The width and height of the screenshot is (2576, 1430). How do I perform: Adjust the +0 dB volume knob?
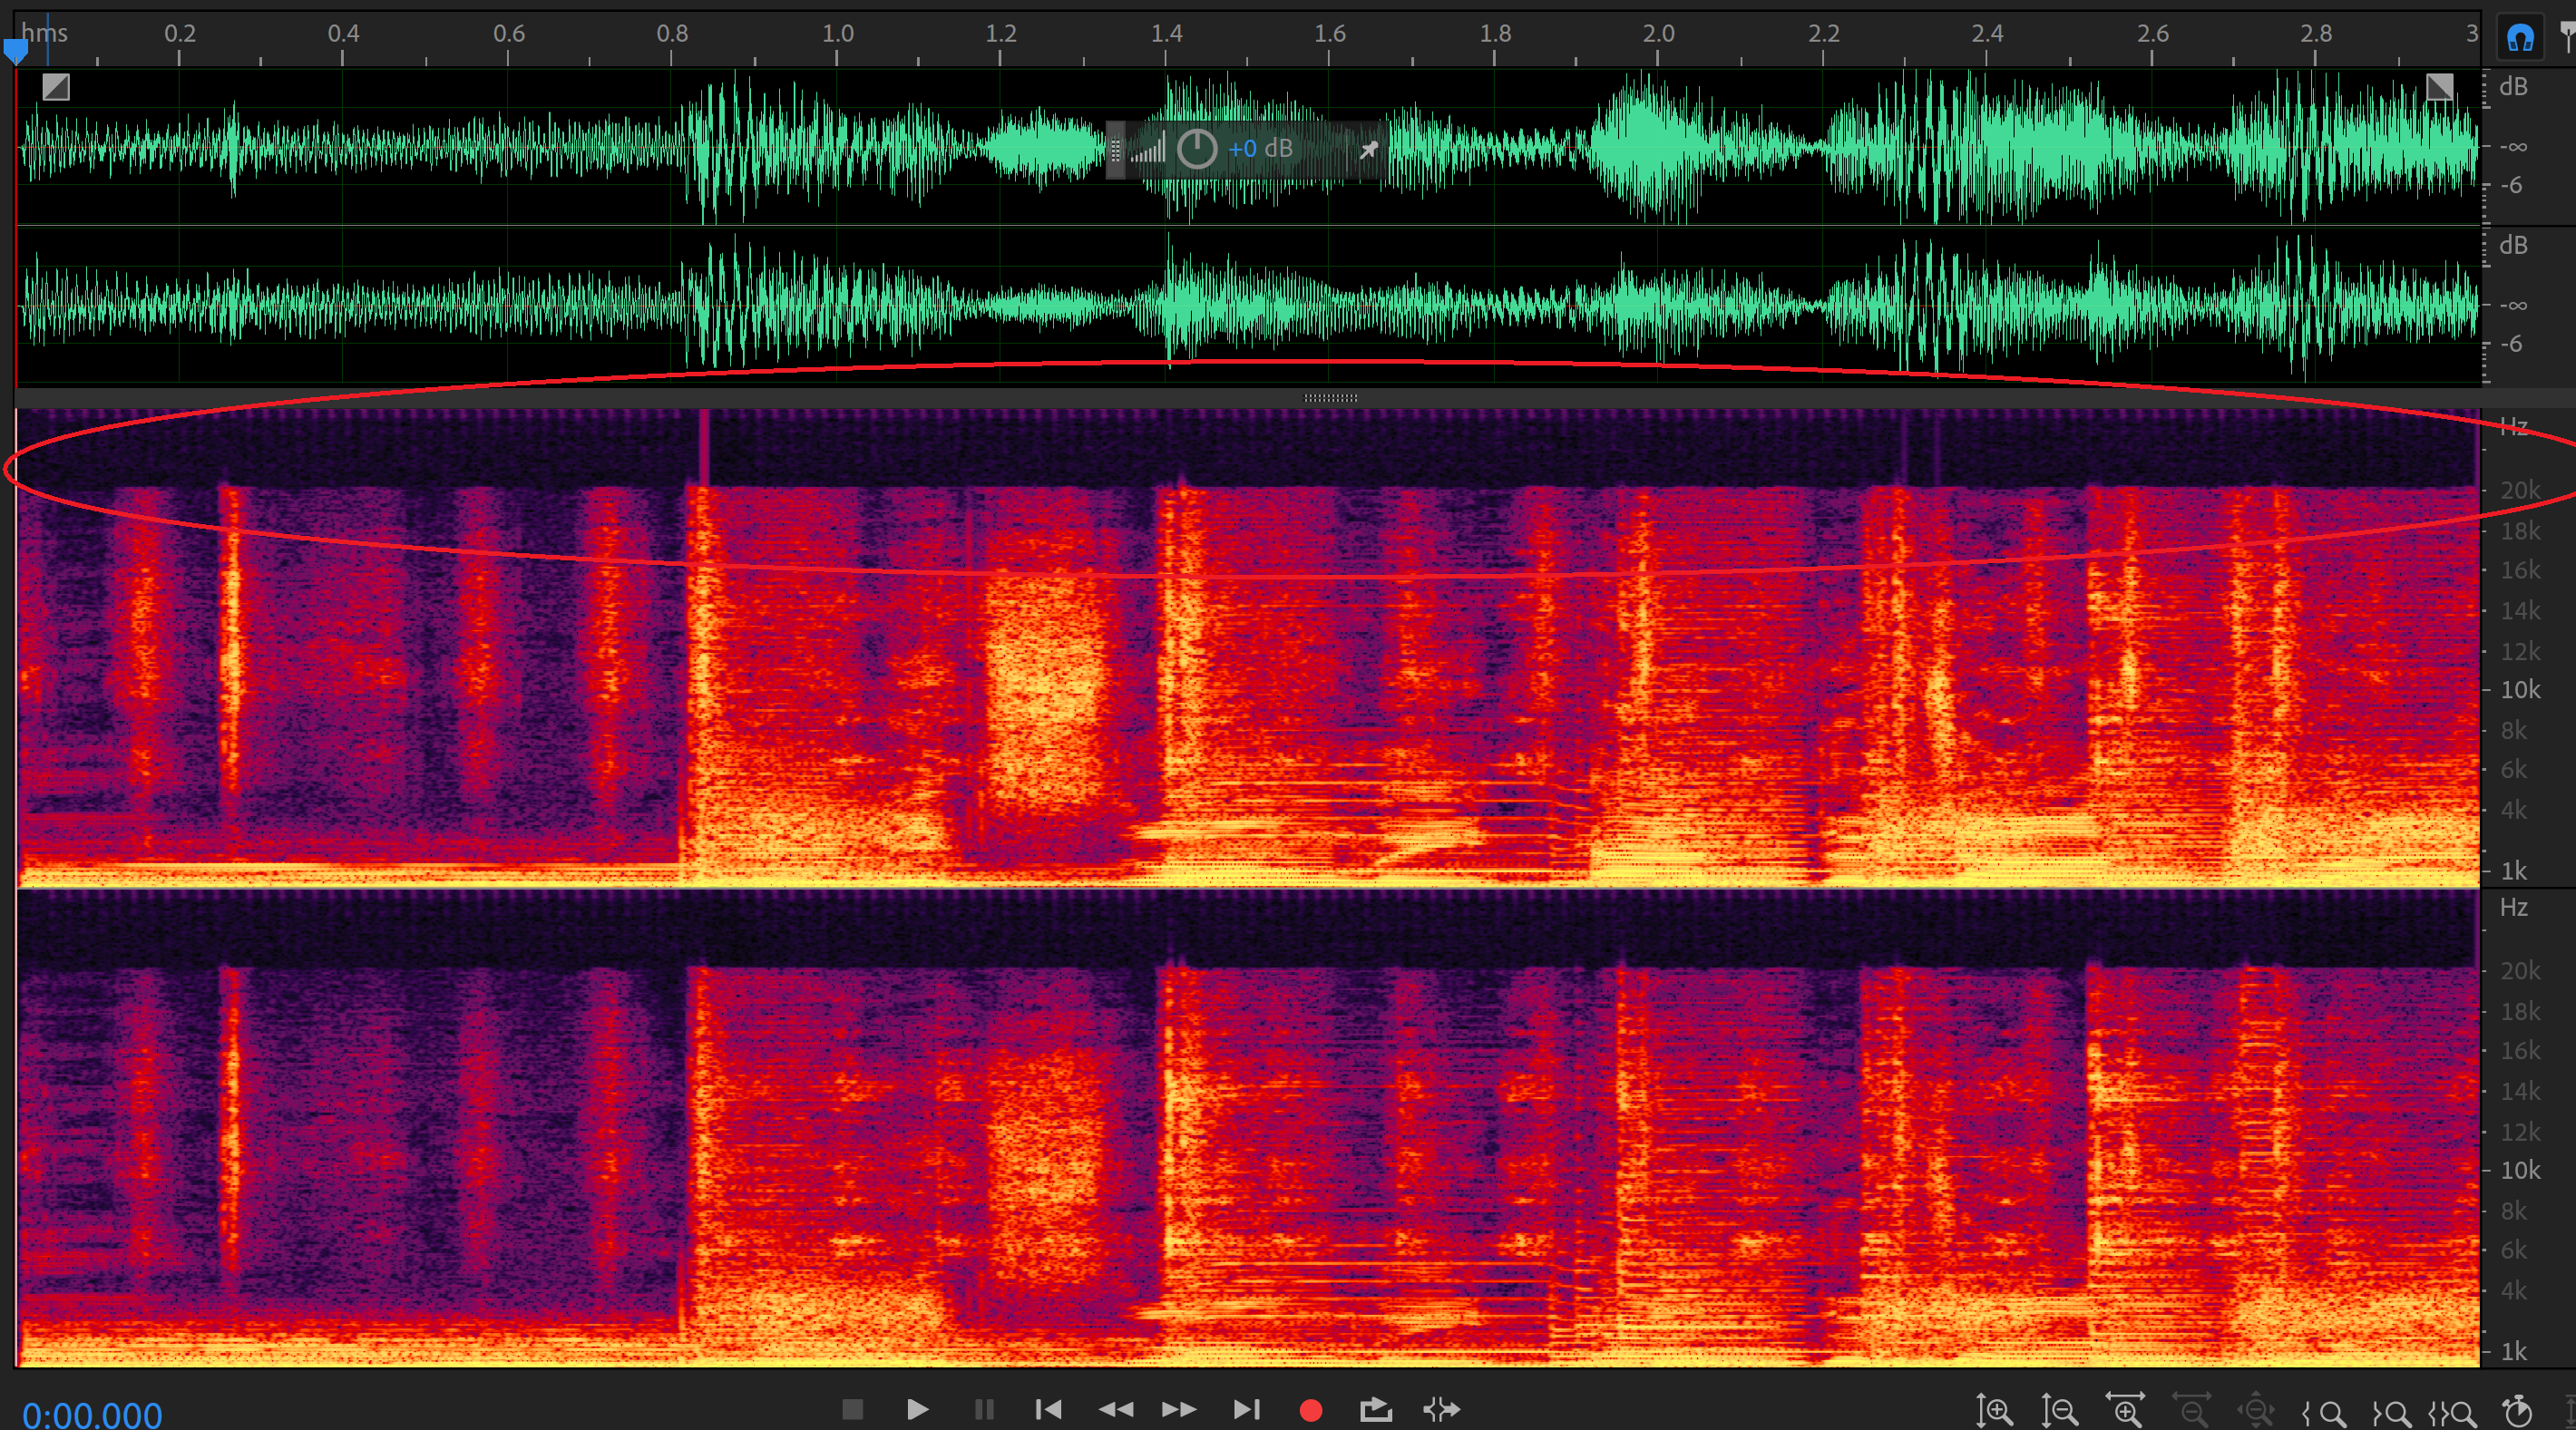[x=1196, y=149]
